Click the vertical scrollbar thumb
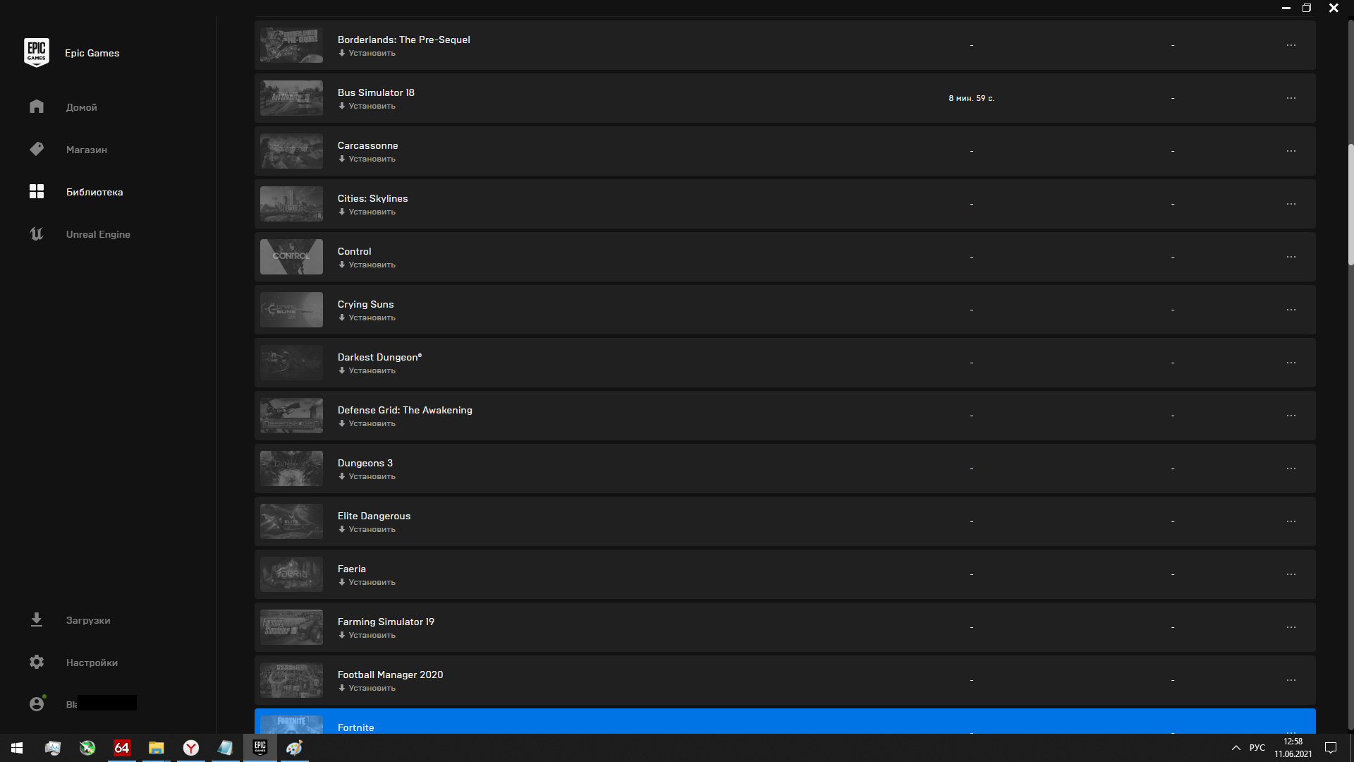 coord(1350,205)
